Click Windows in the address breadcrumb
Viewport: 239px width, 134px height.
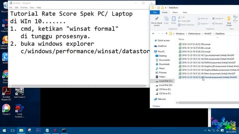point(180,33)
